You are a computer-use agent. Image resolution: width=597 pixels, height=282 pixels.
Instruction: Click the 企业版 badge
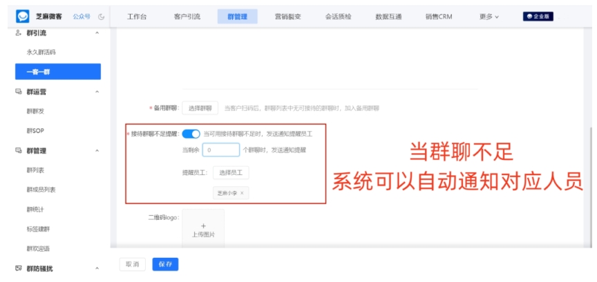point(537,17)
